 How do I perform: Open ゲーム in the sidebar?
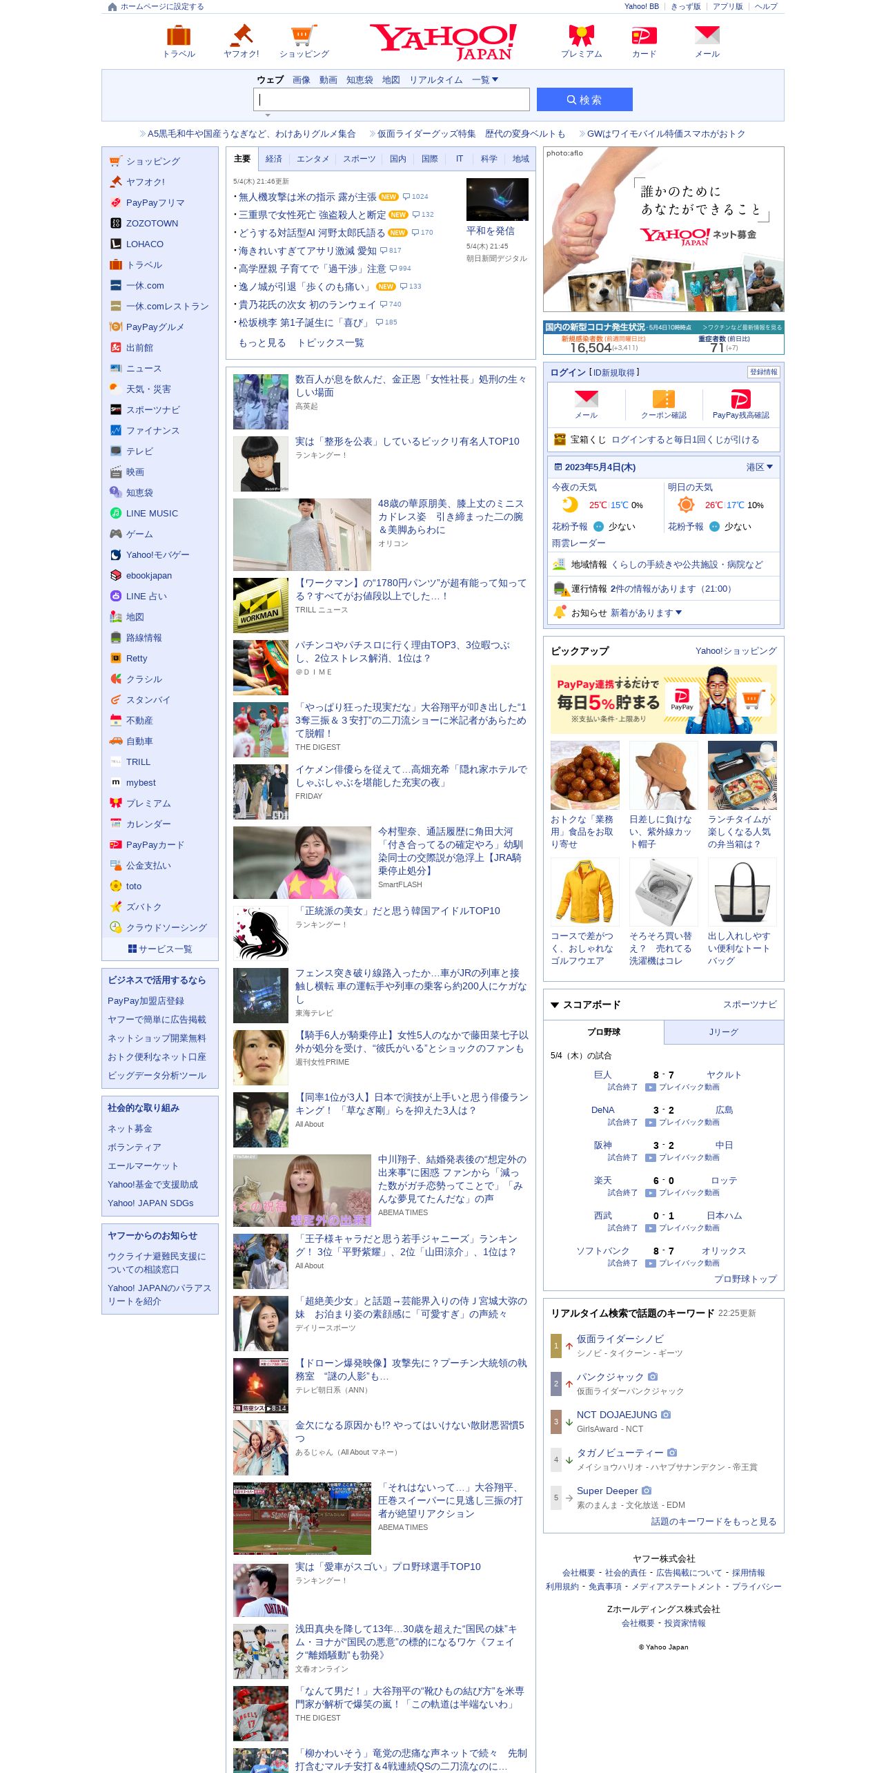click(x=139, y=534)
